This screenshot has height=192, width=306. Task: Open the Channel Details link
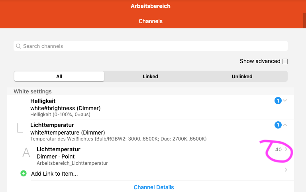[154, 187]
